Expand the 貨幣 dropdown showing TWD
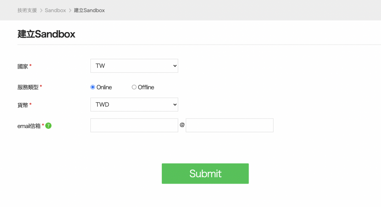This screenshot has width=381, height=207. pyautogui.click(x=134, y=104)
